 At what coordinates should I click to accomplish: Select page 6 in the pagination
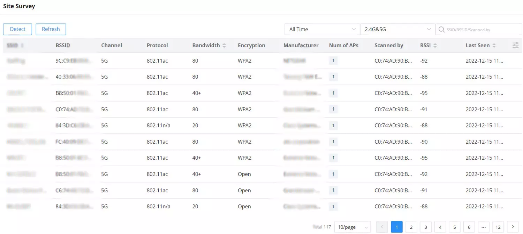(x=469, y=227)
